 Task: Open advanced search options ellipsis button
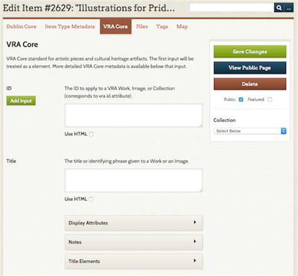[x=289, y=8]
